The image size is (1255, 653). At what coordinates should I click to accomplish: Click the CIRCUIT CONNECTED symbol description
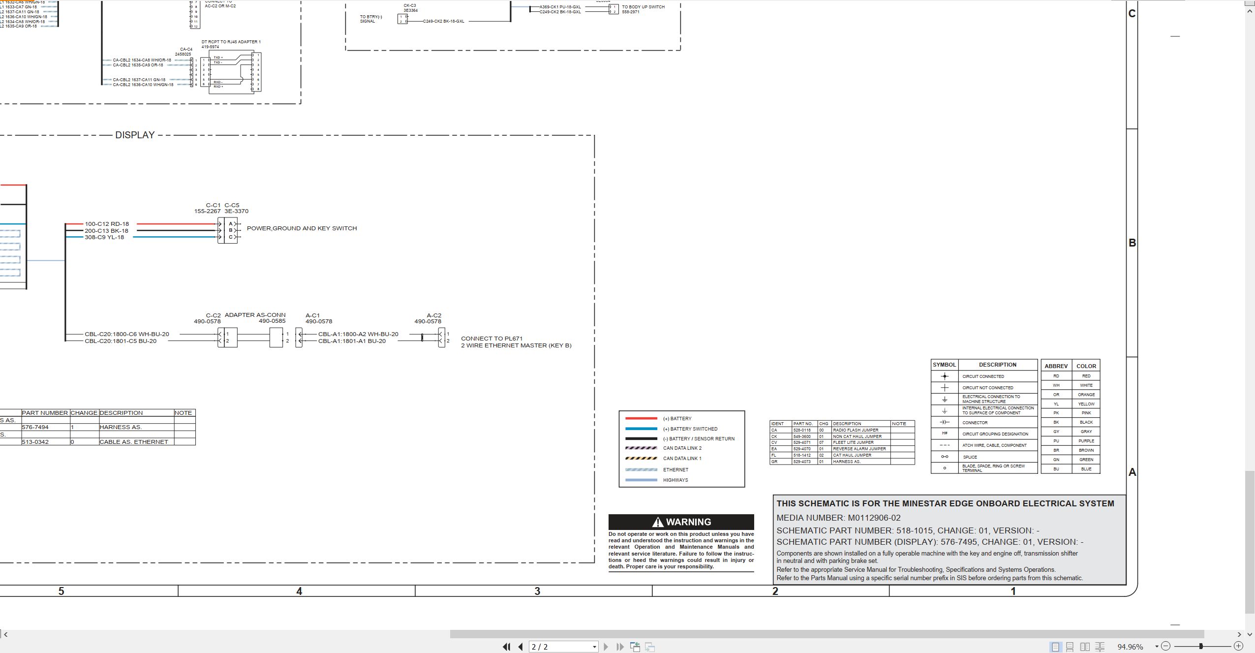[983, 376]
